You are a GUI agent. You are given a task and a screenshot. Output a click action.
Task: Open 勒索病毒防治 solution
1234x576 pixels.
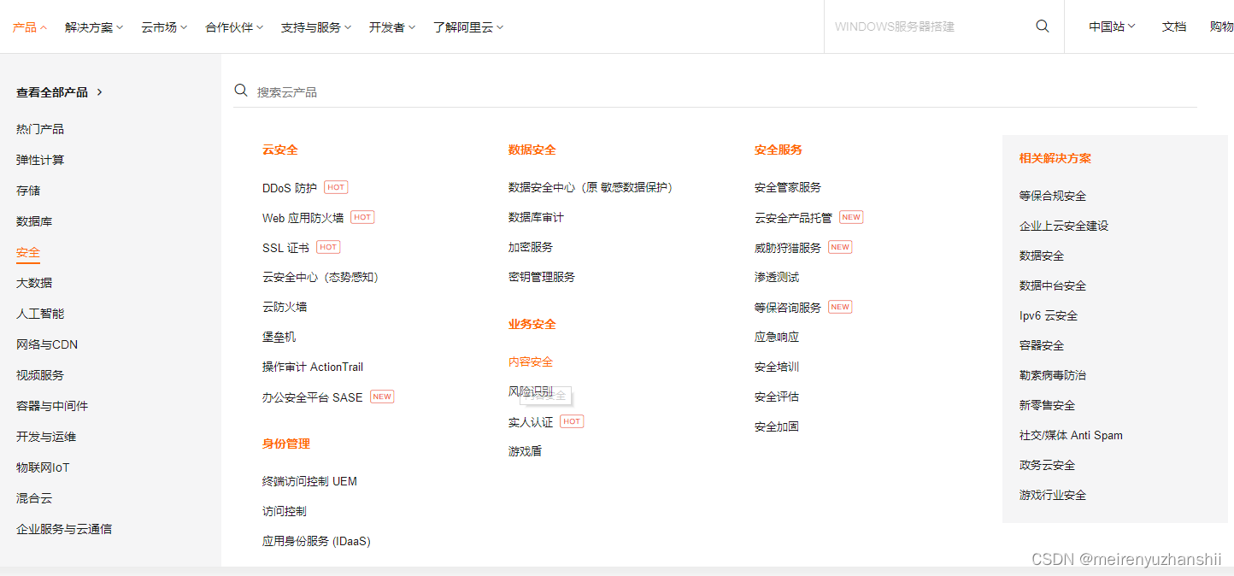coord(1053,376)
